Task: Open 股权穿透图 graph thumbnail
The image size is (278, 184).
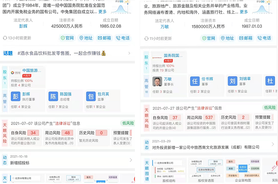Action: pyautogui.click(x=206, y=171)
